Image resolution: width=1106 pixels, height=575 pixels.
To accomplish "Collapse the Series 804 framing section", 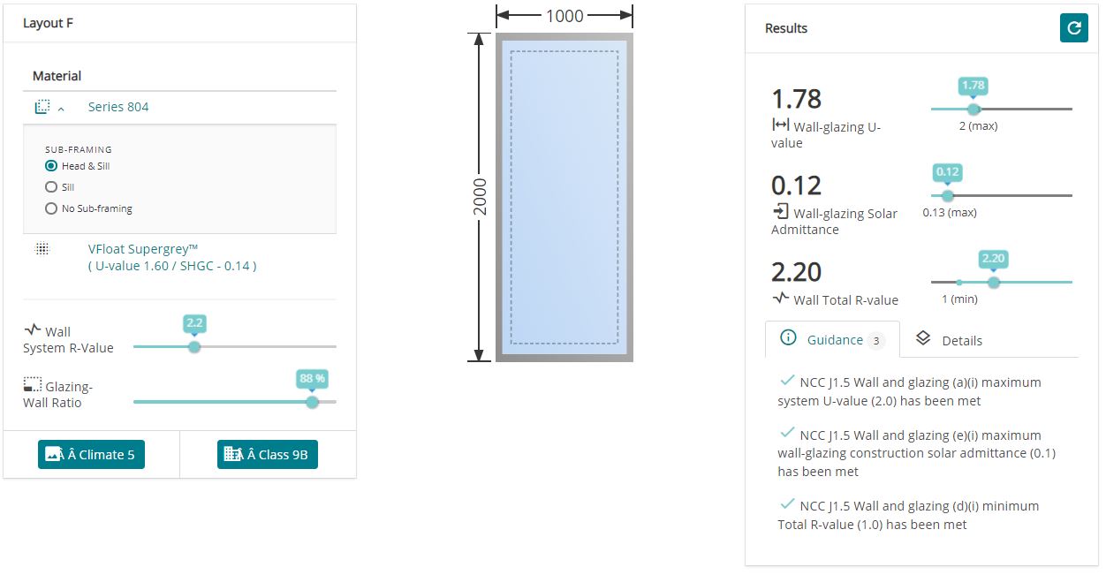I will click(62, 108).
